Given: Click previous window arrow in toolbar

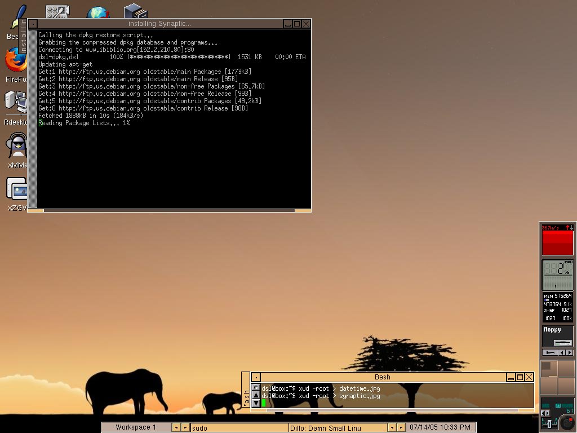Looking at the screenshot, I should point(392,427).
